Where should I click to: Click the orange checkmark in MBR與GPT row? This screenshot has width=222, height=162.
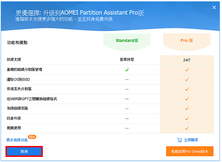187,99
